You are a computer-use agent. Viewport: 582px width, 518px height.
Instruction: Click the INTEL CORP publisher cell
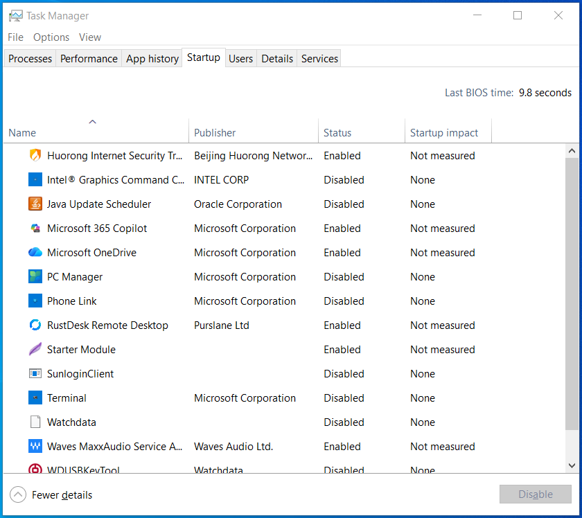221,179
